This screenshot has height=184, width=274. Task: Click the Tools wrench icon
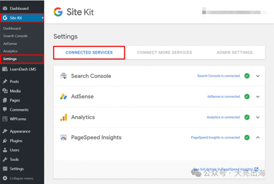click(5, 159)
